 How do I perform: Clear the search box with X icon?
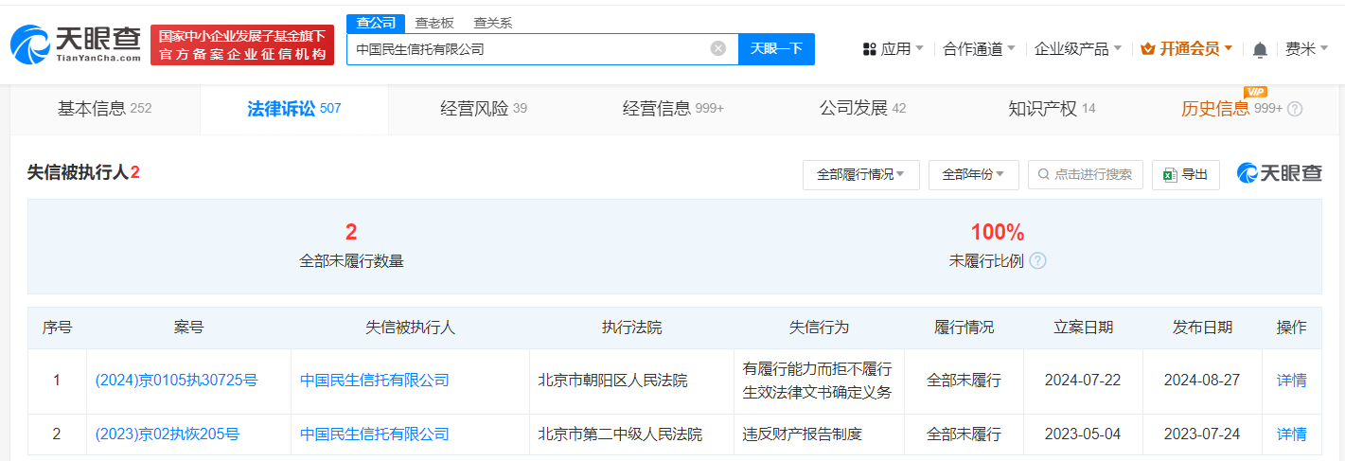click(x=718, y=48)
